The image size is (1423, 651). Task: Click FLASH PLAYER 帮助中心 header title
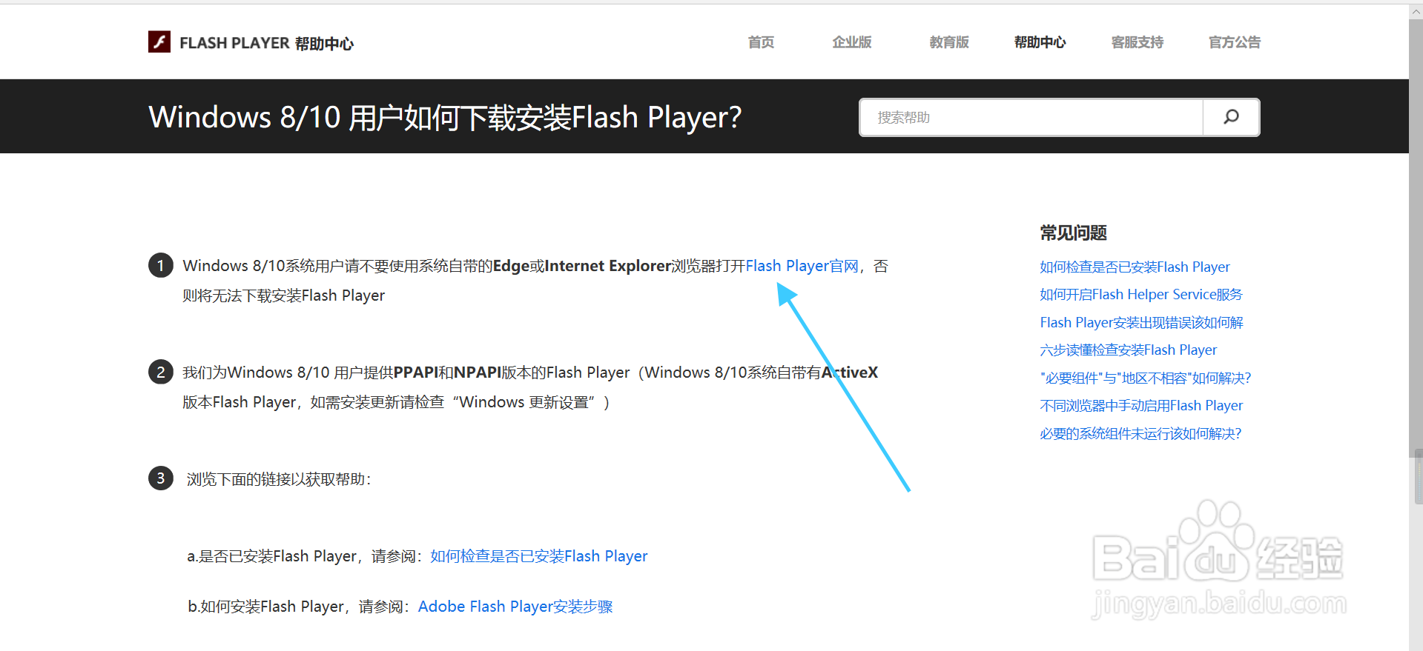point(266,43)
